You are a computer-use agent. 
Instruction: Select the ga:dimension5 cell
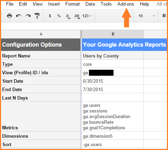point(113,136)
